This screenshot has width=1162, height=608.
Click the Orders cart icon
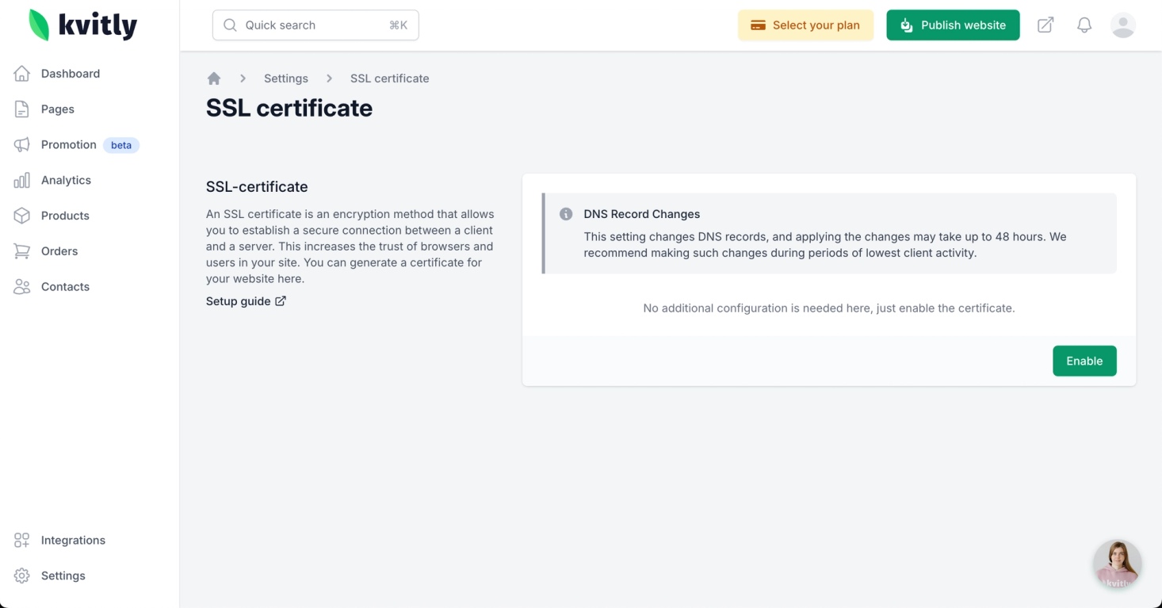coord(22,251)
